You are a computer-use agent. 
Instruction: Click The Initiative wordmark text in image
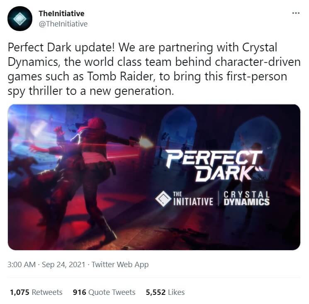pyautogui.click(x=193, y=199)
